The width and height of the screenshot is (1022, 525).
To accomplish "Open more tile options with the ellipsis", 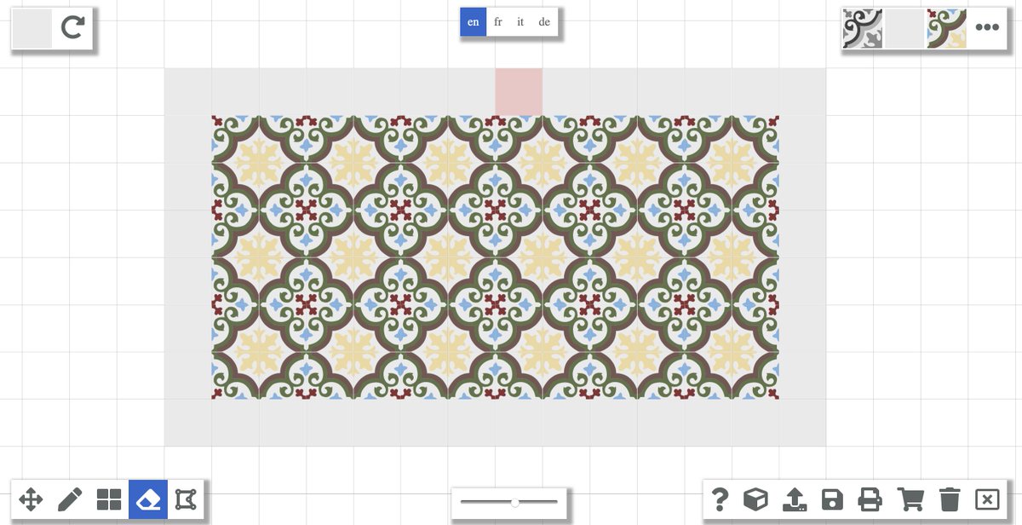I will 987,27.
